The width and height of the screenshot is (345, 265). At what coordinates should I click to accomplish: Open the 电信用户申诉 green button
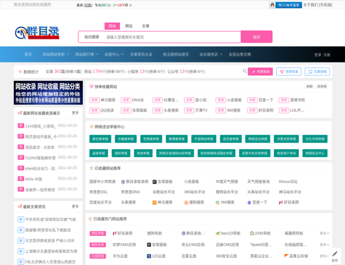pos(286,153)
